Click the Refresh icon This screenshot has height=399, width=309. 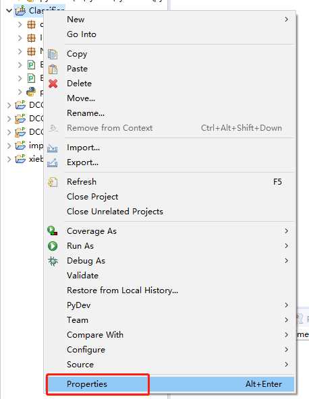[x=53, y=182]
